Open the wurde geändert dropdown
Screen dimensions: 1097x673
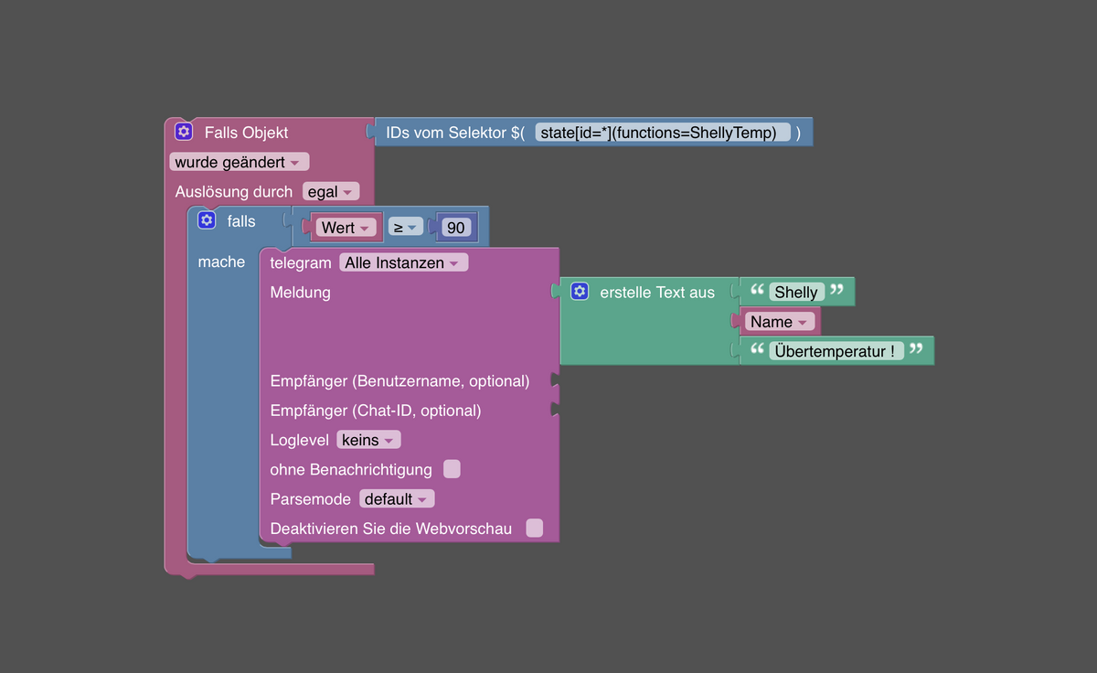[x=240, y=162]
